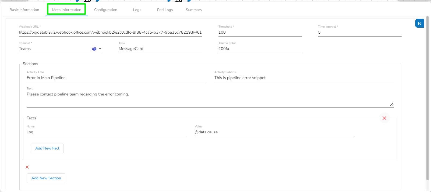This screenshot has height=192, width=431.
Task: Remove the Log fact with red X
Action: [384, 118]
